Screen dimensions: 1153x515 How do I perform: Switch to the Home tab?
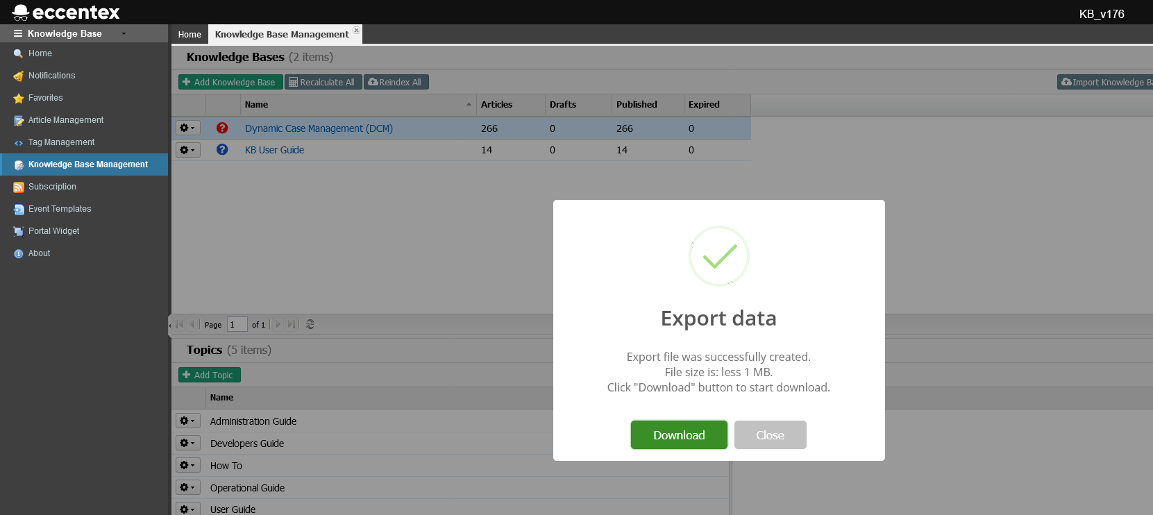(190, 35)
